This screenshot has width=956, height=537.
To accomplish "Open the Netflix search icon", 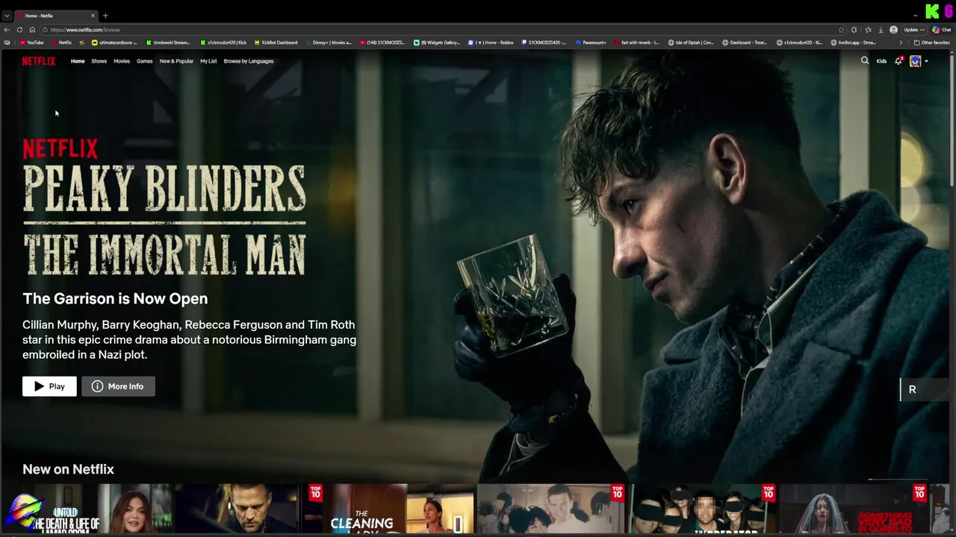I will tap(865, 61).
